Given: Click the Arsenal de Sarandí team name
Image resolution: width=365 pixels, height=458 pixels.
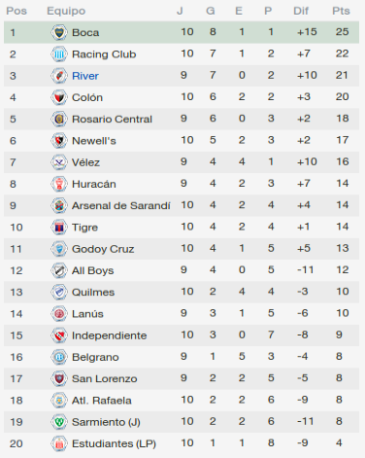Looking at the screenshot, I should click(121, 205).
